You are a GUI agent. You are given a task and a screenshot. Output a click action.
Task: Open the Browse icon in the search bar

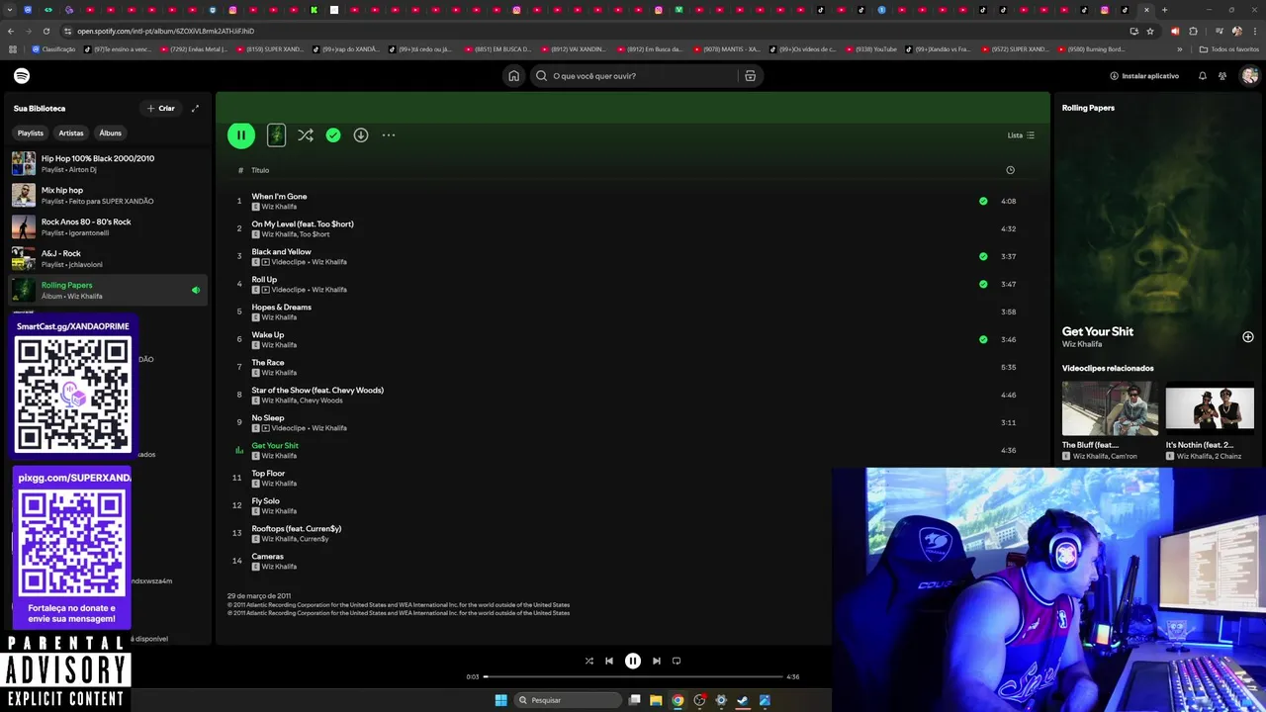751,76
